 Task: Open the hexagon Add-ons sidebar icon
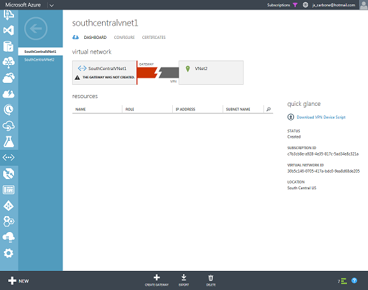[x=9, y=221]
